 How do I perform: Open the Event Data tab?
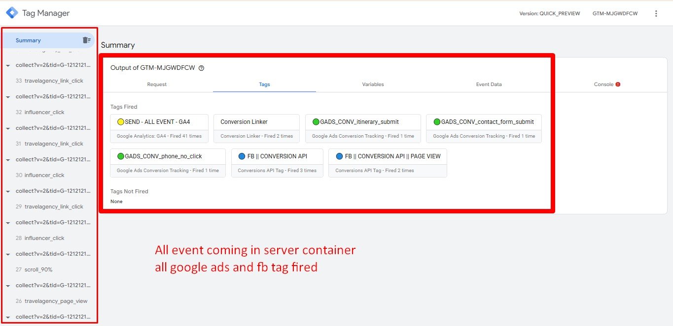(489, 85)
